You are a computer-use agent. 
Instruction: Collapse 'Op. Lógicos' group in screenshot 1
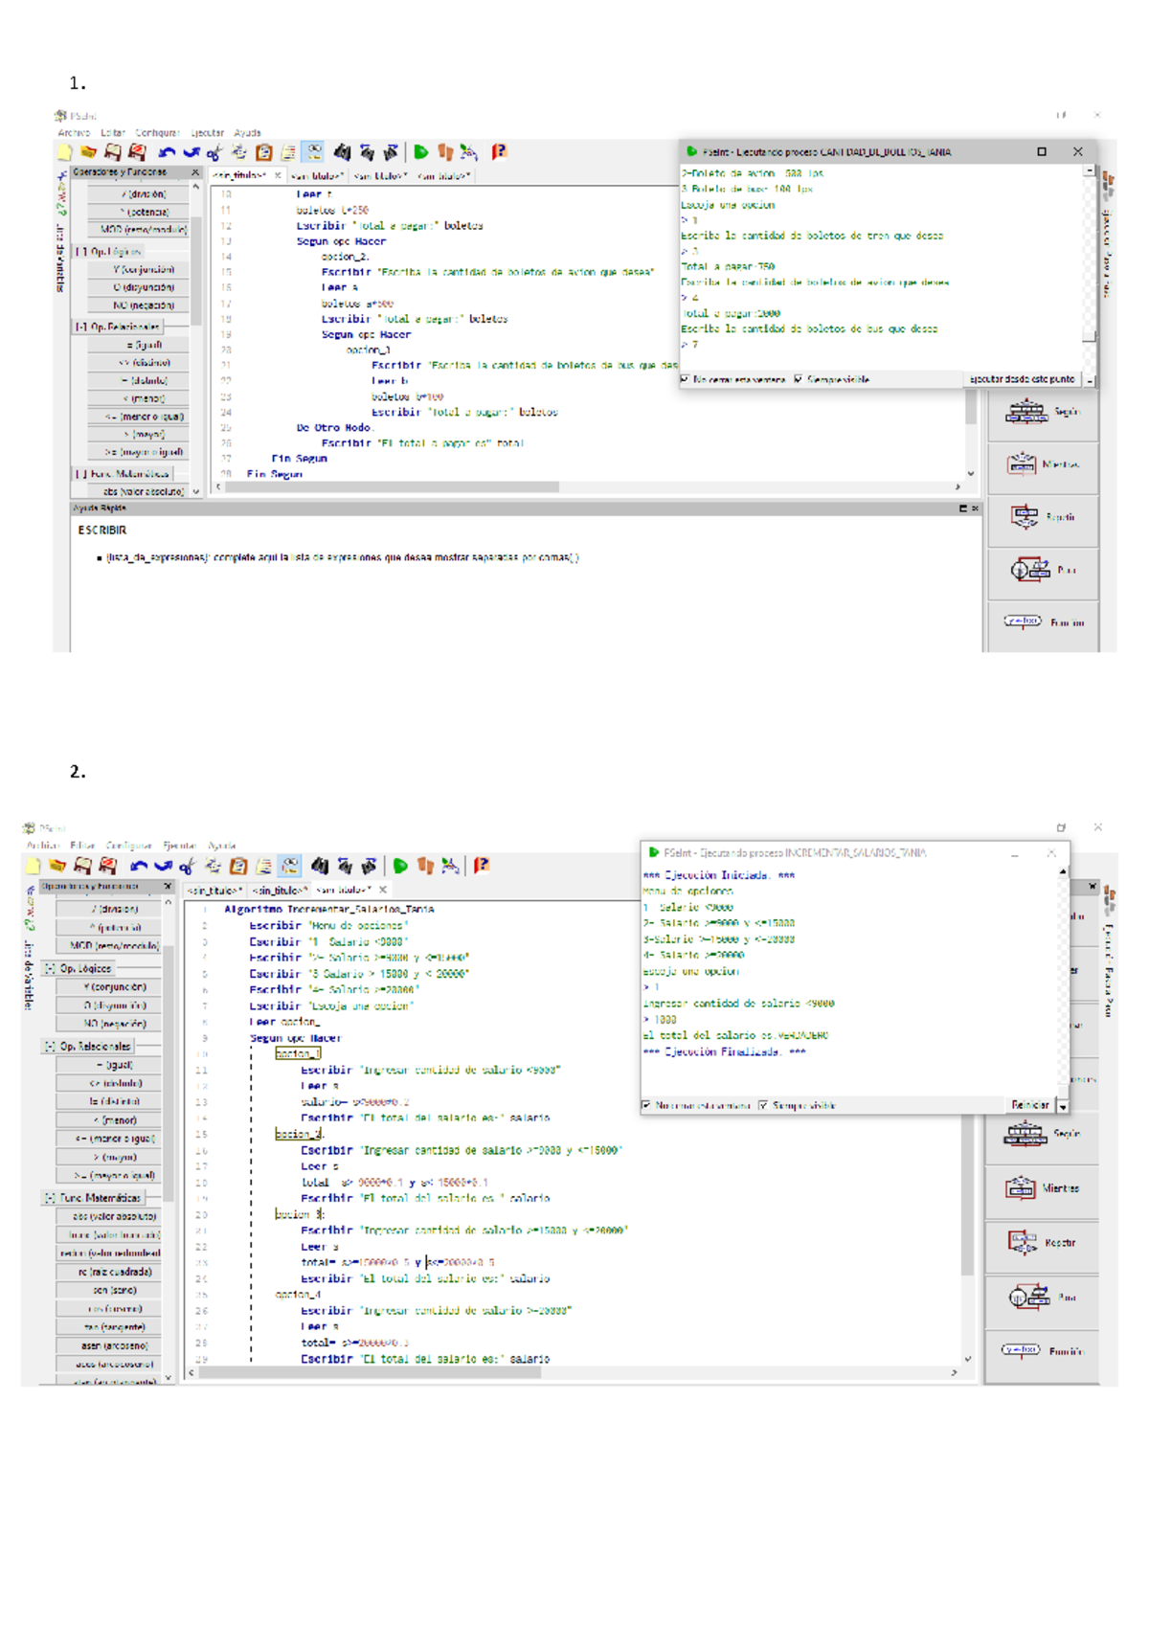click(x=80, y=252)
